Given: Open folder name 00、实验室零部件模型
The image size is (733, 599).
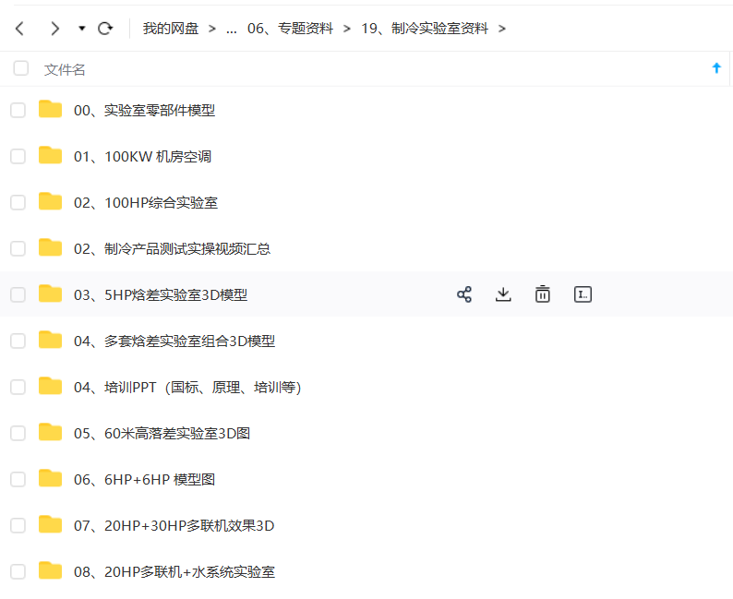Looking at the screenshot, I should (x=144, y=110).
